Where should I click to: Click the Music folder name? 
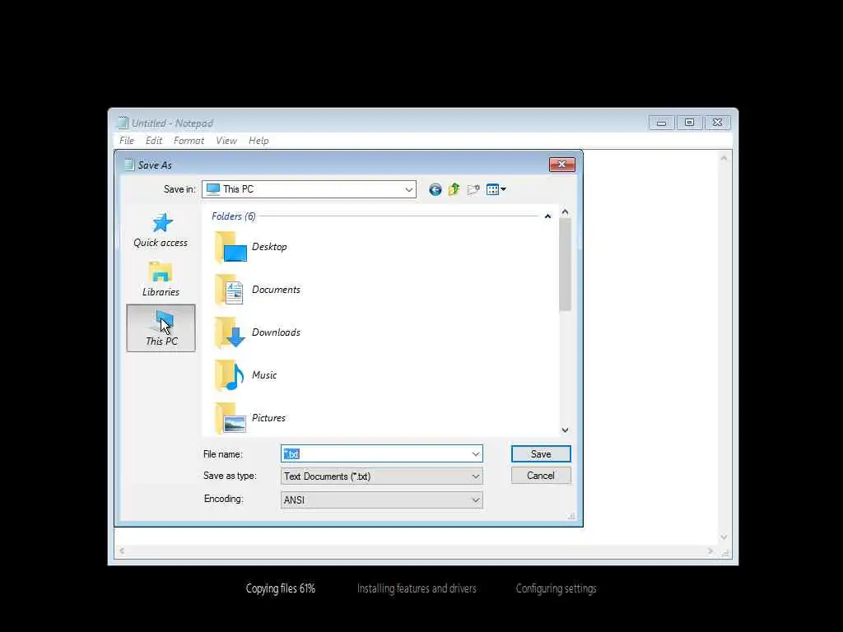point(264,375)
